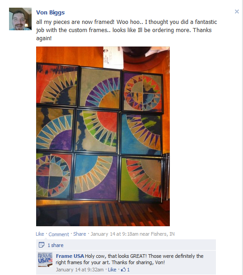The height and width of the screenshot is (275, 243).
Task: Open the Frame USA page name link
Action: (70, 256)
